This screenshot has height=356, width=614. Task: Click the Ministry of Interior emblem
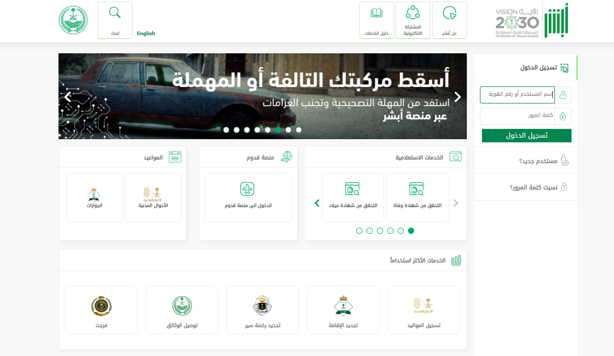(x=73, y=20)
